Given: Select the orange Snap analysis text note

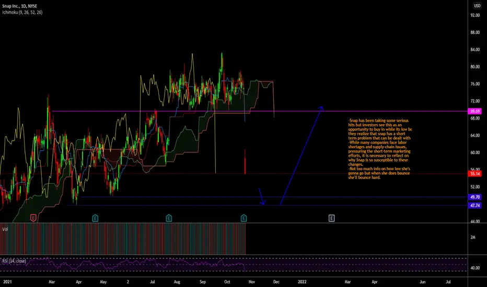Looking at the screenshot, I should [x=380, y=149].
